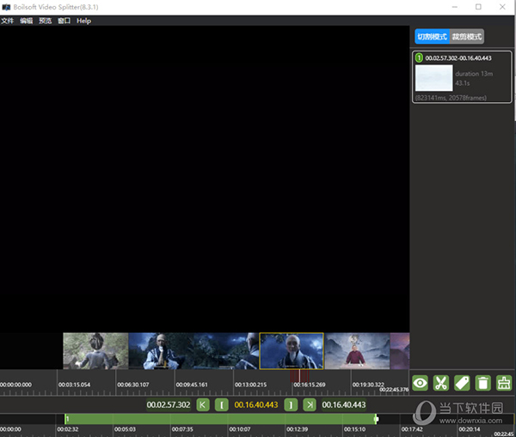Set start point with left bracket button
516x437 pixels.
point(222,404)
